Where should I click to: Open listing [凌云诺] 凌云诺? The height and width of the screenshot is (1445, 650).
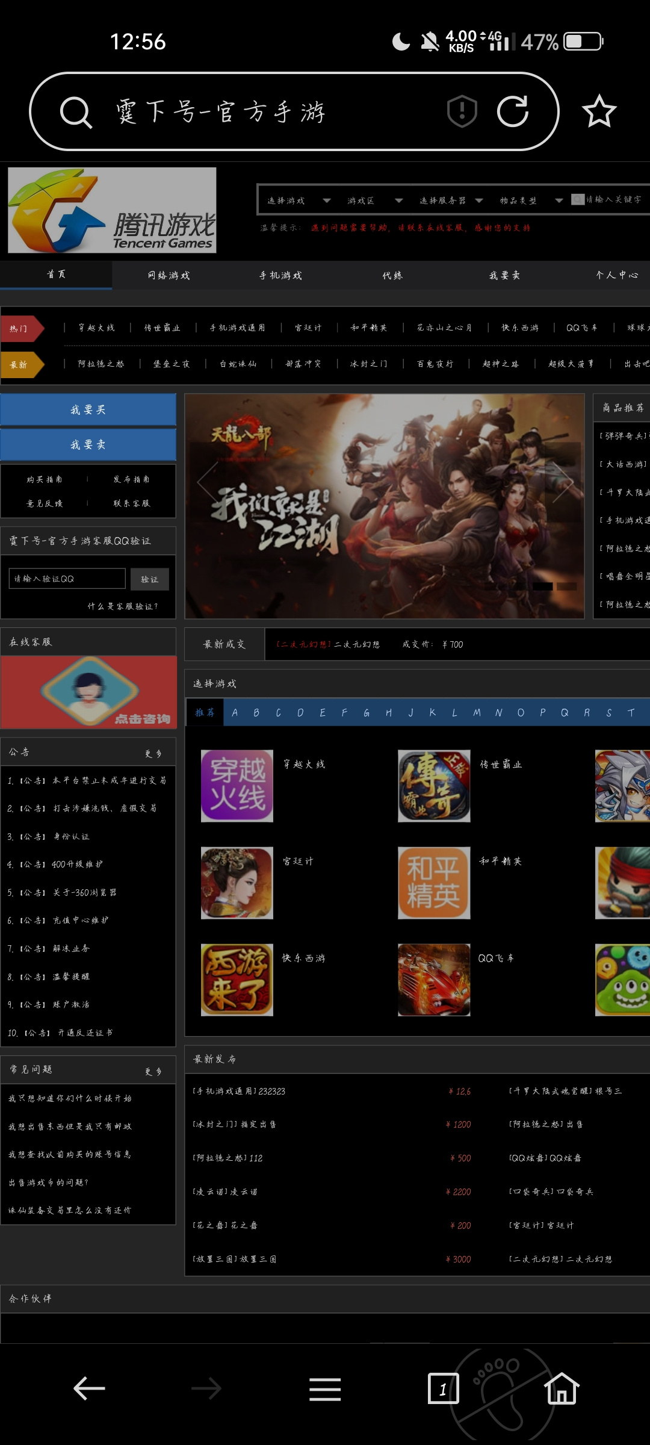point(225,1192)
